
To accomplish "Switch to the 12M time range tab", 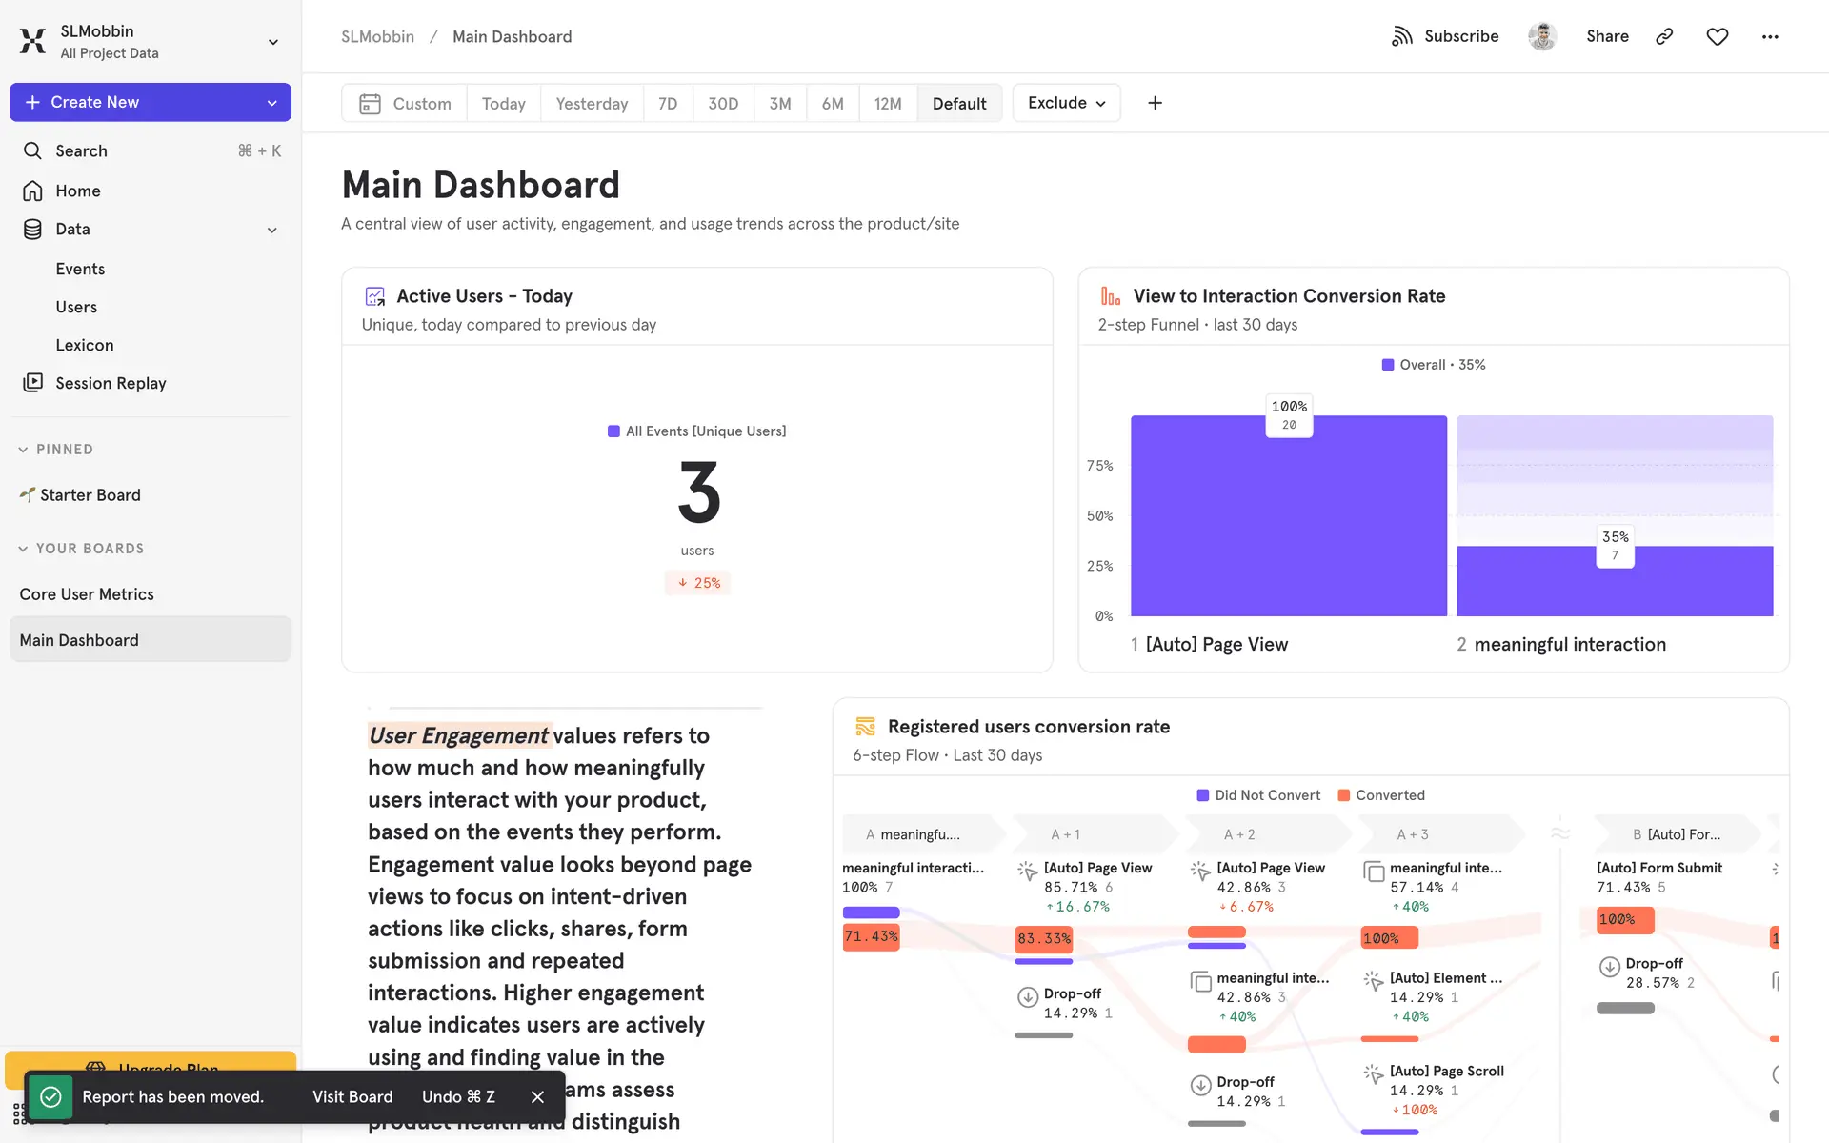I will tap(888, 103).
